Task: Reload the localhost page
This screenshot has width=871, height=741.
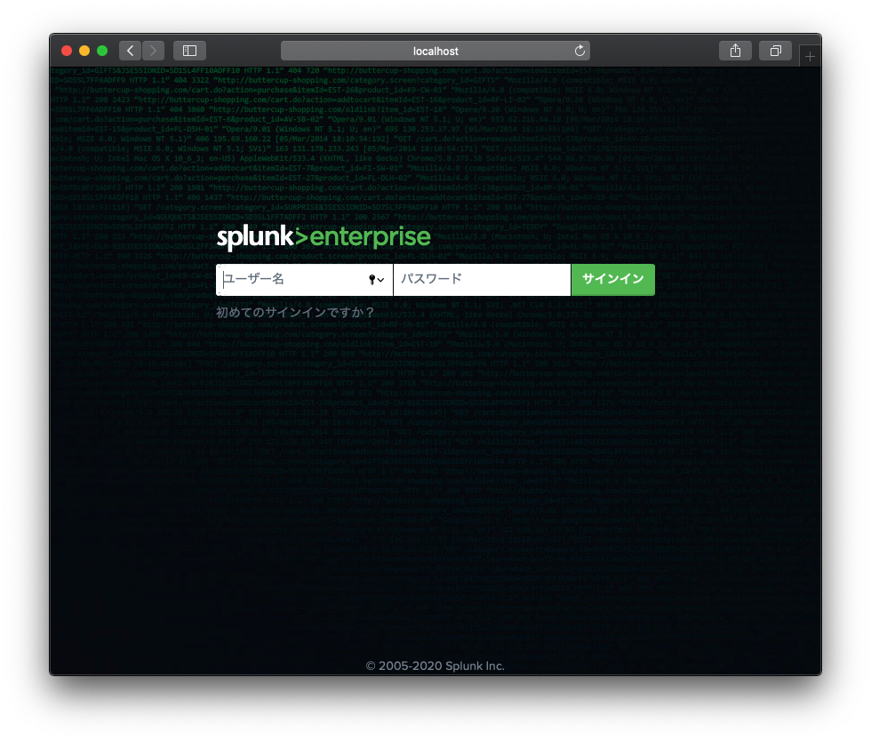Action: [x=579, y=52]
